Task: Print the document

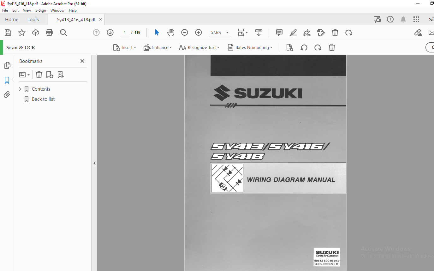Action: (49, 33)
